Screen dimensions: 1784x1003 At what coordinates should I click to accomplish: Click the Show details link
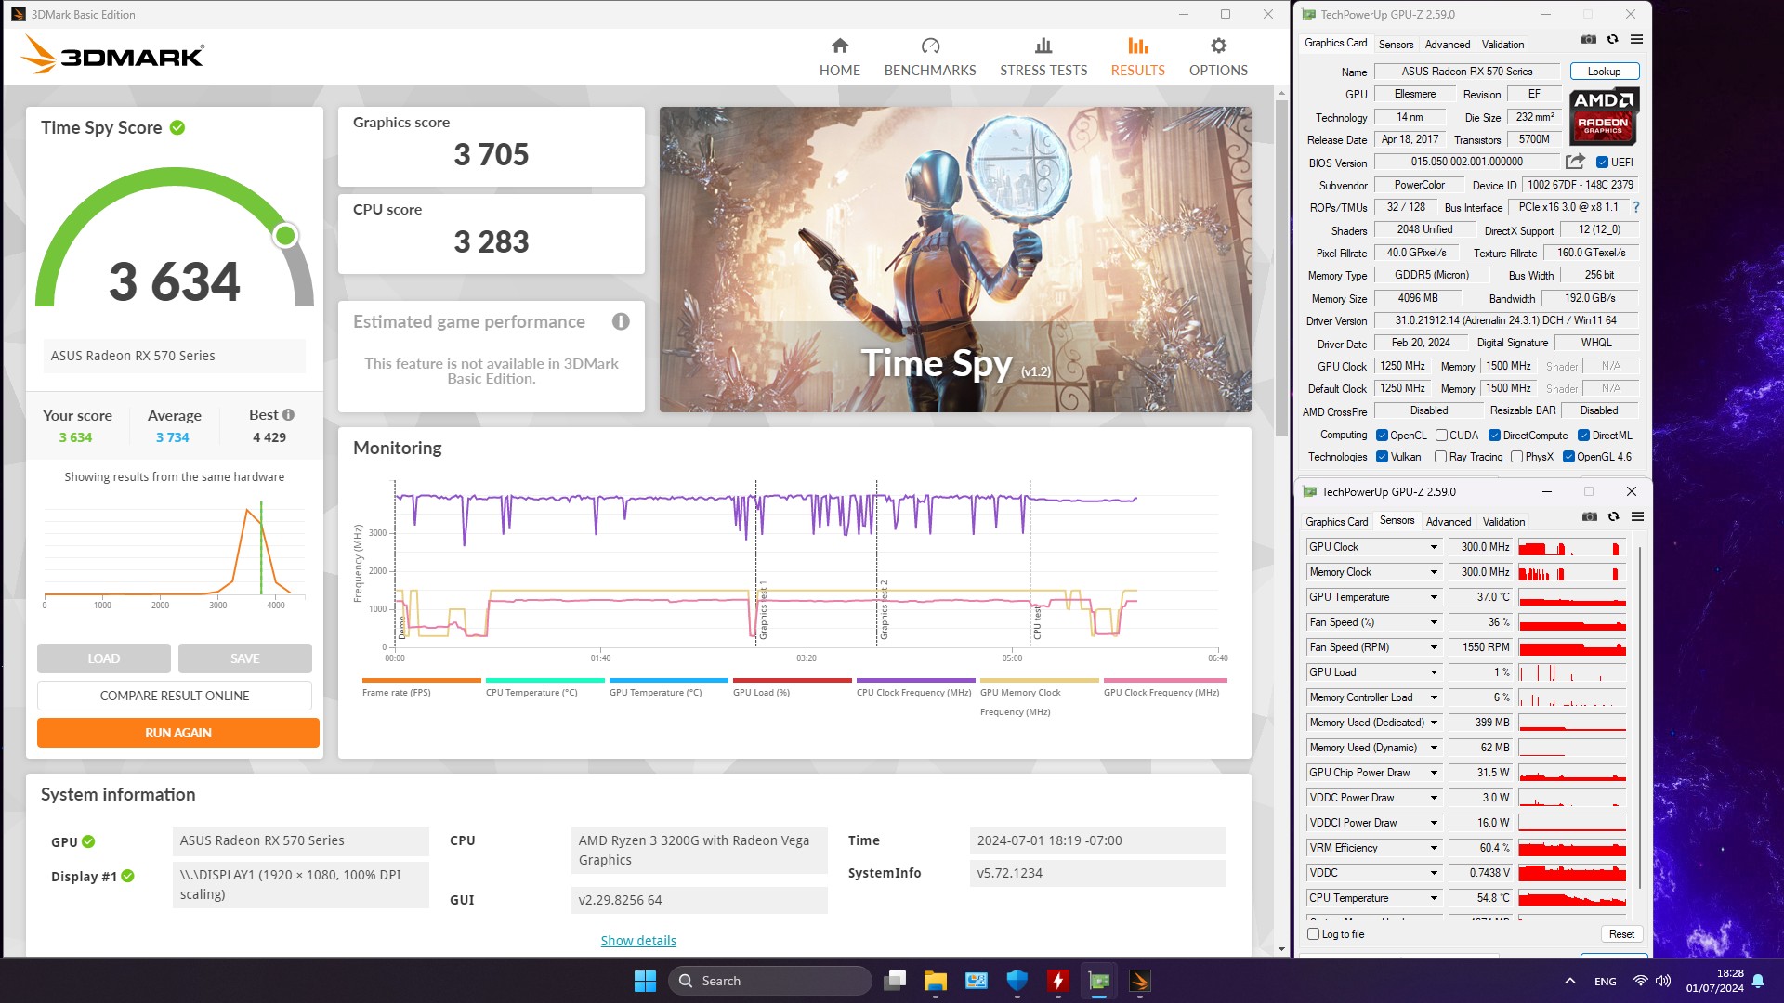638,941
